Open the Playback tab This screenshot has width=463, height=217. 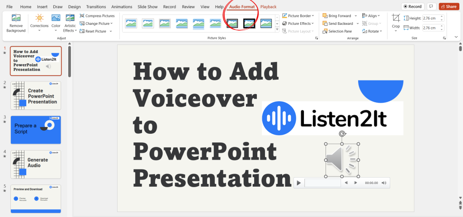click(269, 7)
